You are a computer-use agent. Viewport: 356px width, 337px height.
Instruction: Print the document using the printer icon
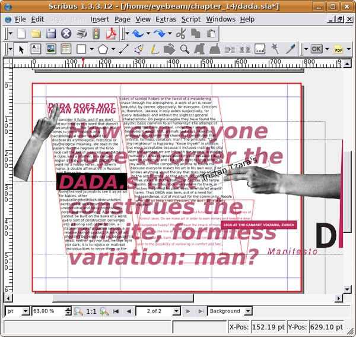[x=81, y=34]
